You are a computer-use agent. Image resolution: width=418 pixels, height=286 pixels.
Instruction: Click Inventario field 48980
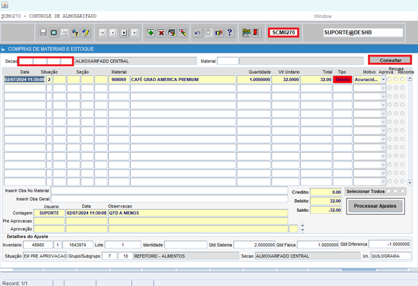coord(38,244)
